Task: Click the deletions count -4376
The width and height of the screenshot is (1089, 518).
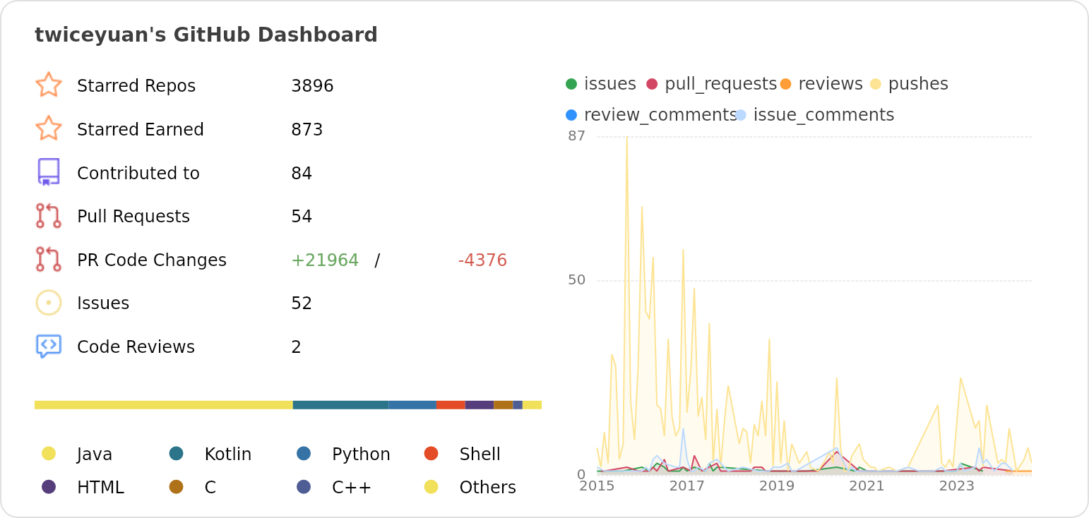Action: pos(482,260)
